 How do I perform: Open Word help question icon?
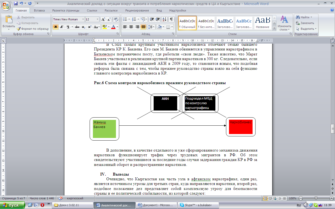(332, 10)
